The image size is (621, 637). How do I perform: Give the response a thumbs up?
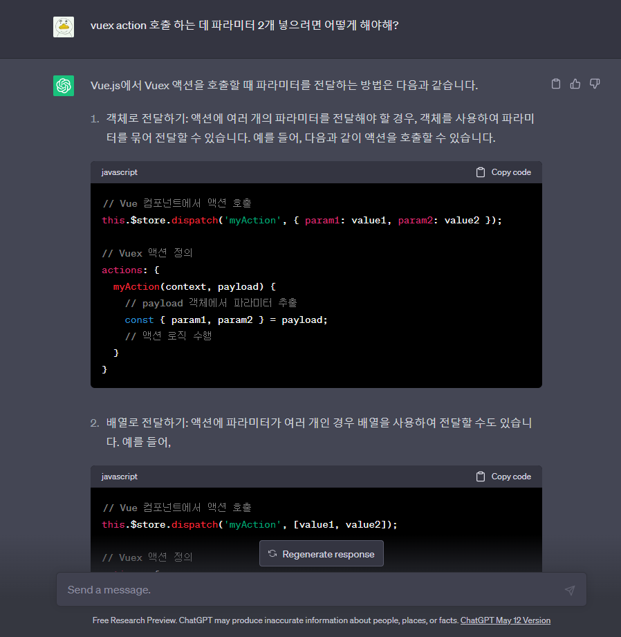(575, 84)
